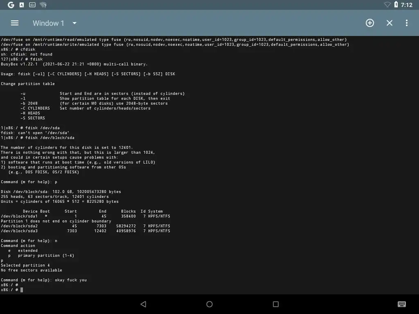Close the current terminal window
The height and width of the screenshot is (314, 419).
pyautogui.click(x=390, y=23)
